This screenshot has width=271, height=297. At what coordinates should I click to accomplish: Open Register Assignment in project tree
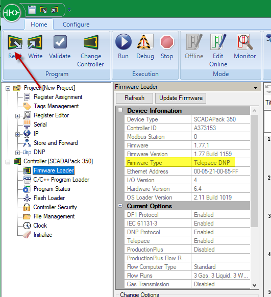[58, 97]
